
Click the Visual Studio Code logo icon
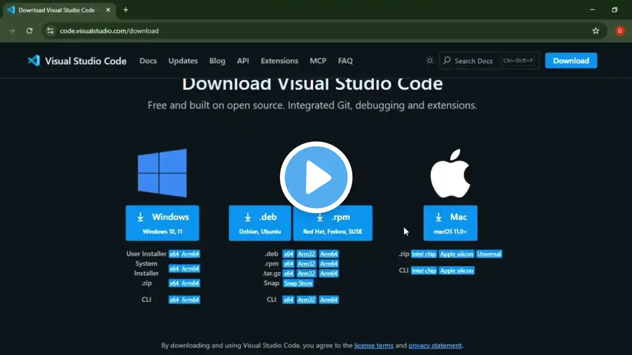click(34, 61)
